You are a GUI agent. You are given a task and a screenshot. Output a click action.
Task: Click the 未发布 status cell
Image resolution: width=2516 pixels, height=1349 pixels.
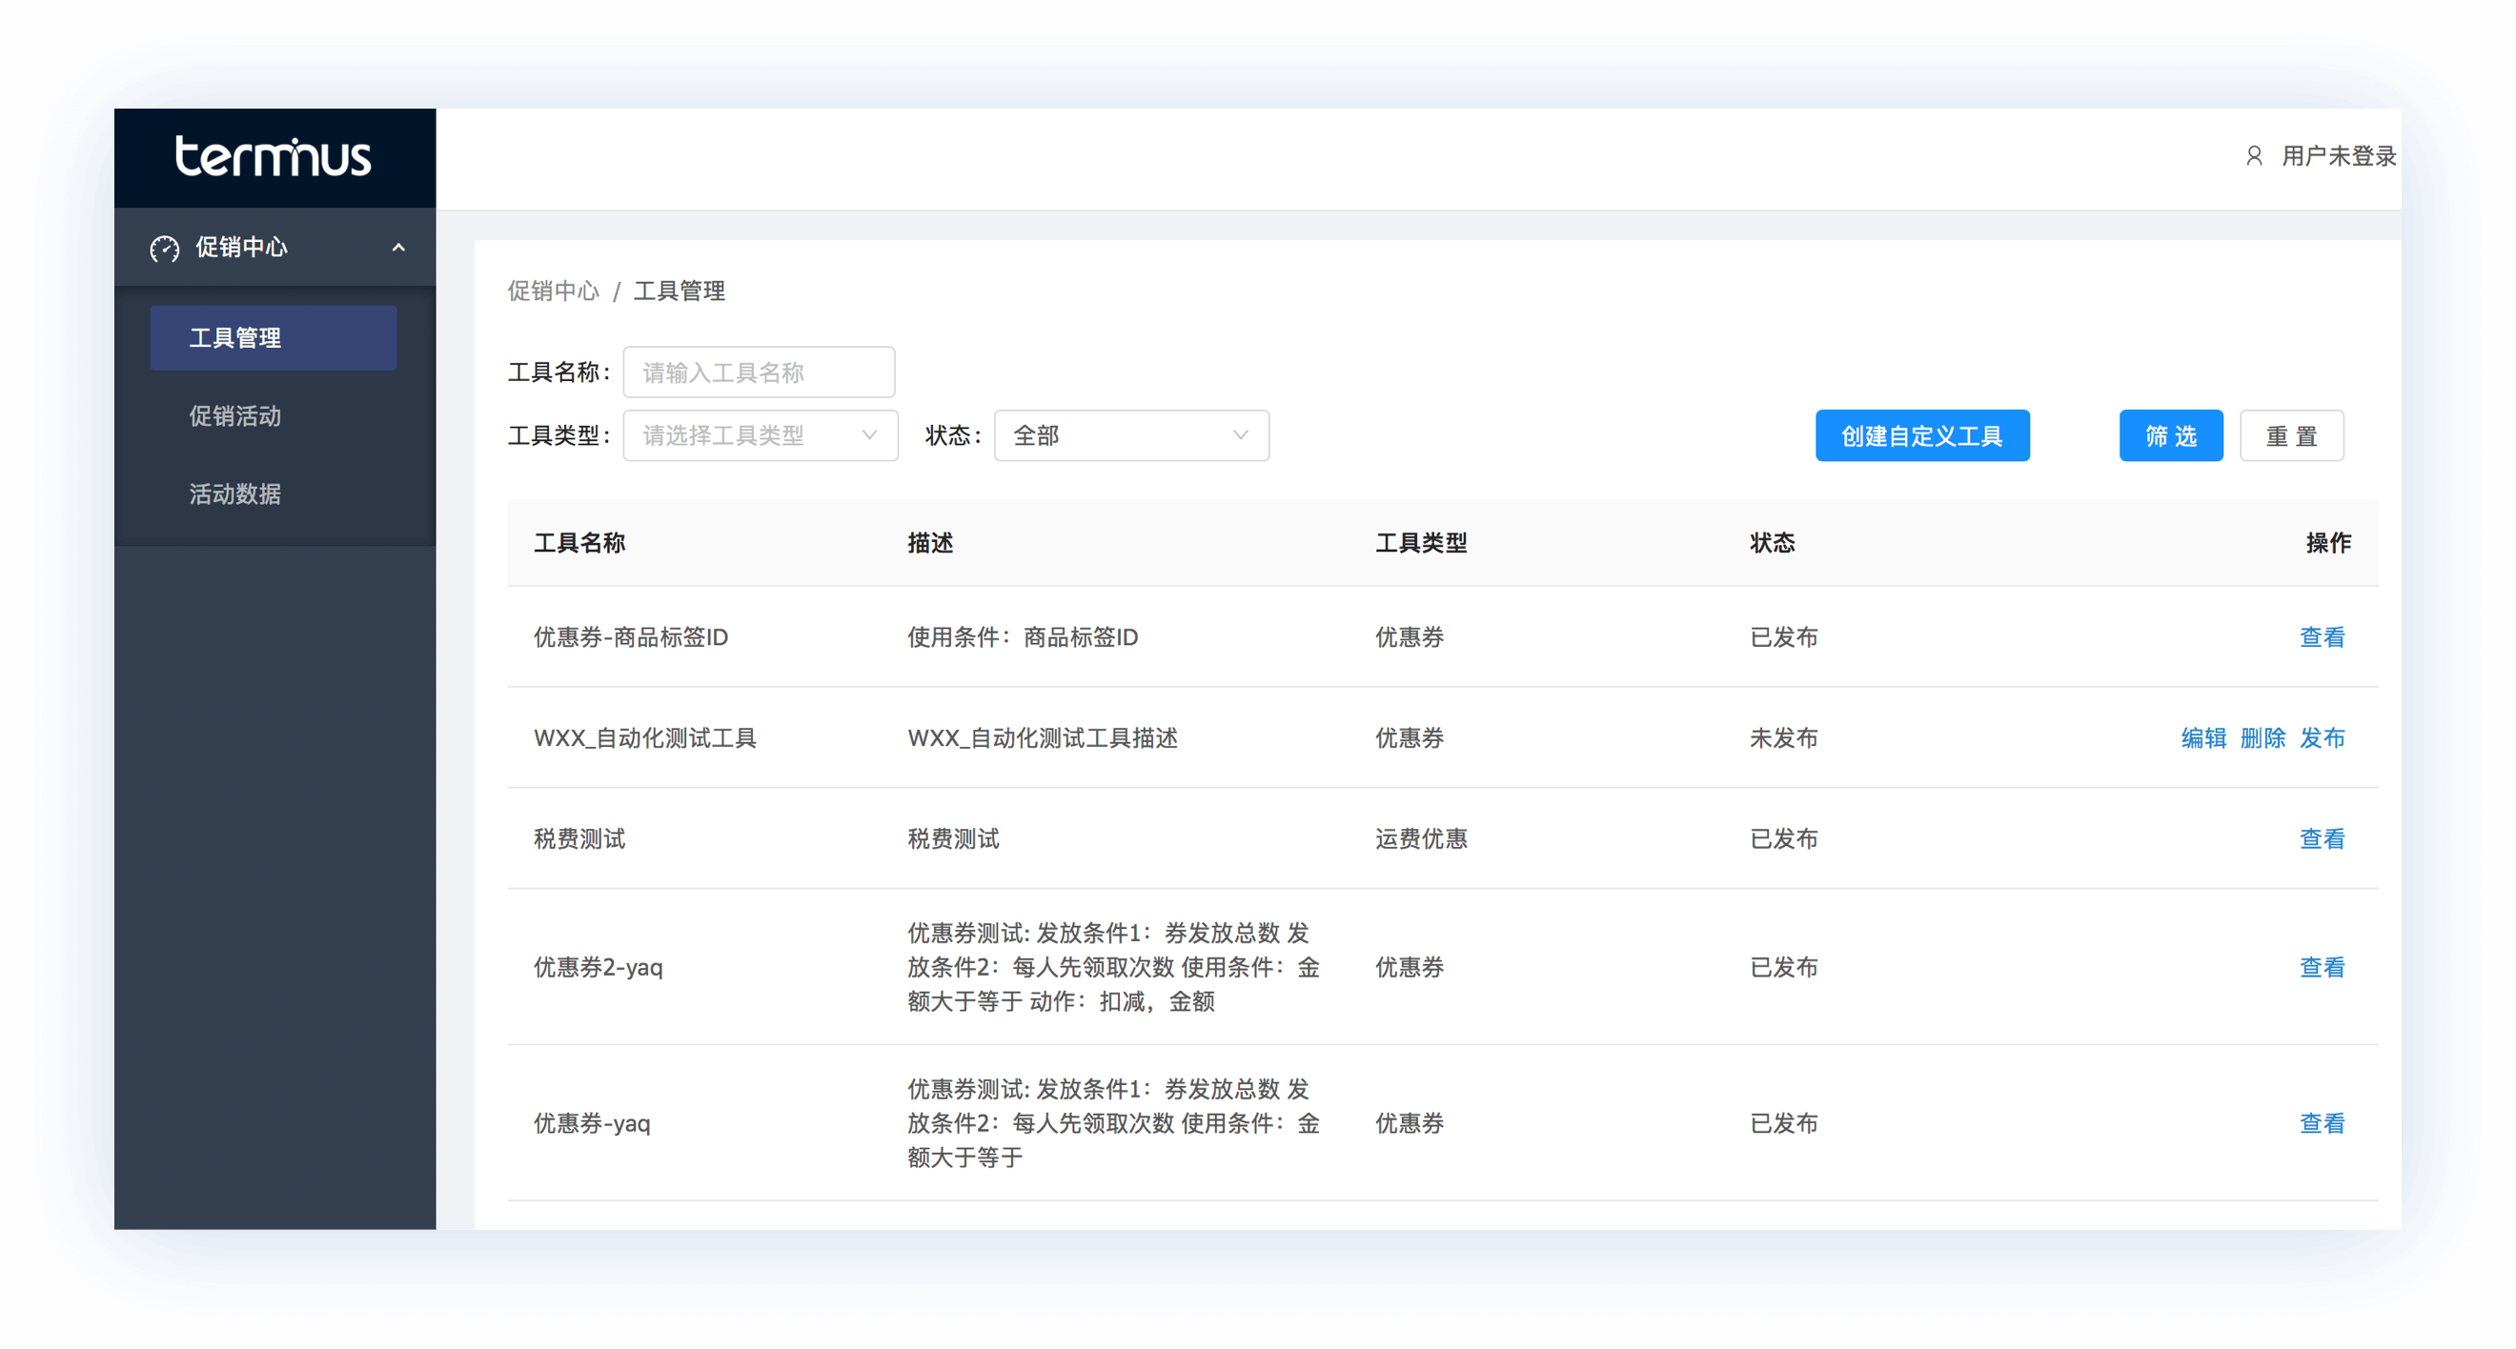click(1783, 738)
